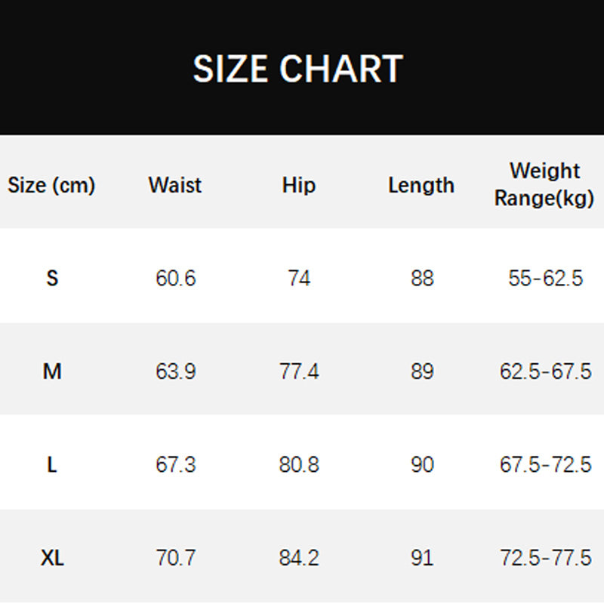Select the Size (cm) column header
This screenshot has height=604, width=604.
pyautogui.click(x=51, y=186)
